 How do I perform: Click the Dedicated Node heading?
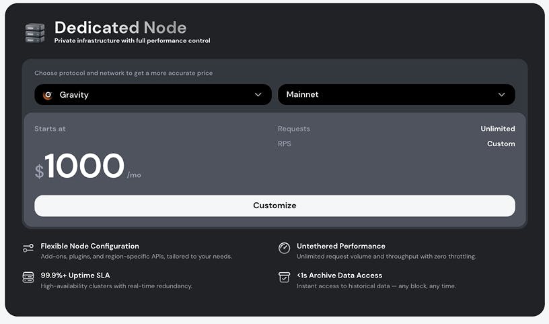pos(120,28)
